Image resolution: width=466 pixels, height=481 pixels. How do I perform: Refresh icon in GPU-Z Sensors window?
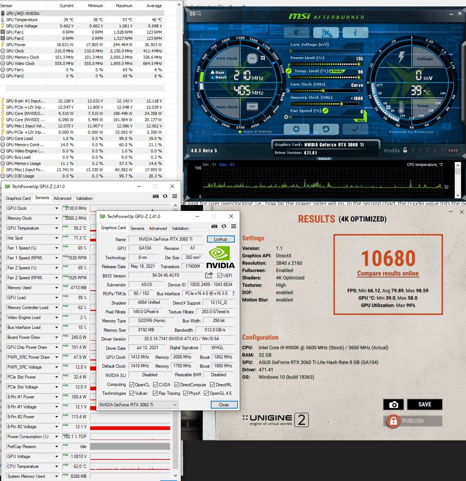pyautogui.click(x=165, y=196)
